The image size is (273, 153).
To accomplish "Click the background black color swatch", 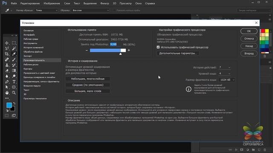I will click(13, 109).
